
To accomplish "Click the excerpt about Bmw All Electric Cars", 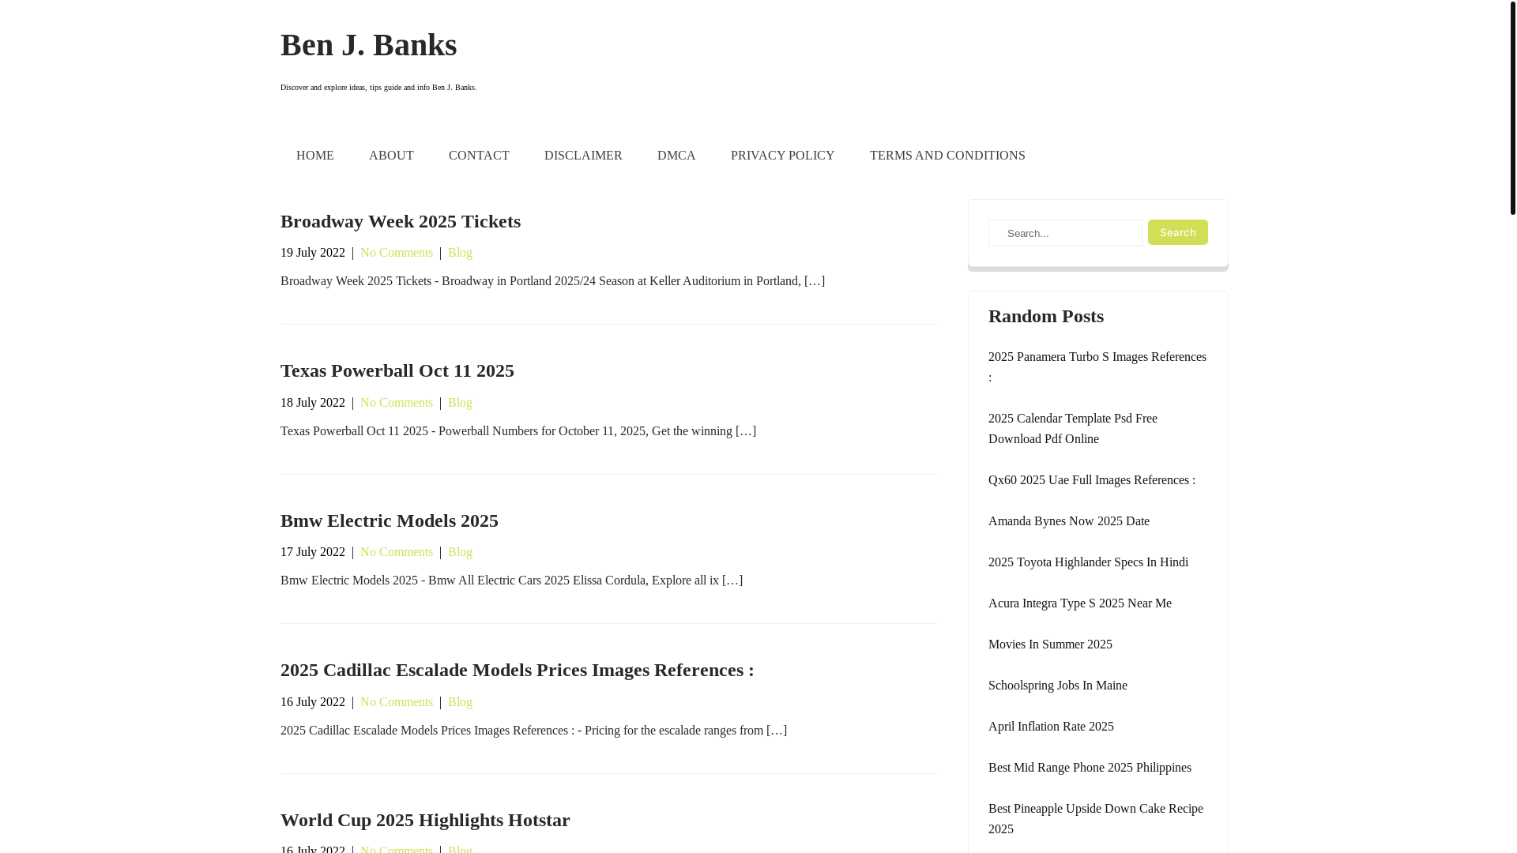I will pyautogui.click(x=511, y=581).
